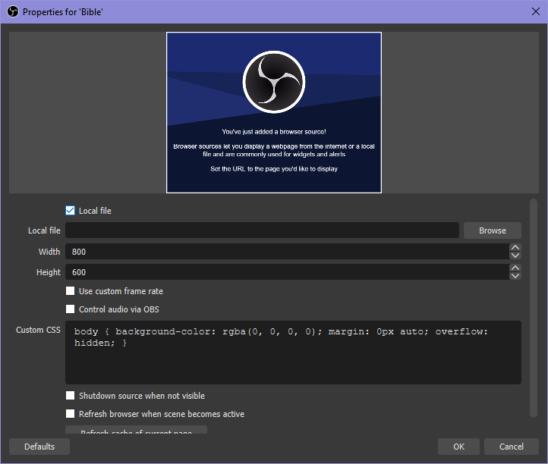Image resolution: width=548 pixels, height=464 pixels.
Task: Increase Height using up arrow
Action: tap(515, 268)
